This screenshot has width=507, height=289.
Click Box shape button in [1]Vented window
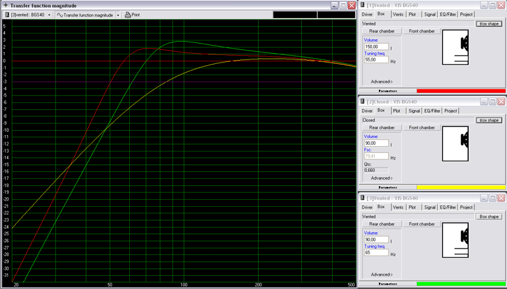click(x=489, y=24)
